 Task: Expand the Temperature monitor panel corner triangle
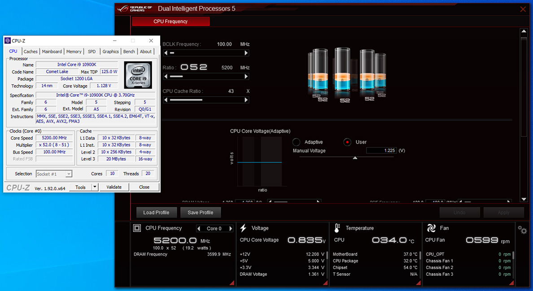coord(419,283)
